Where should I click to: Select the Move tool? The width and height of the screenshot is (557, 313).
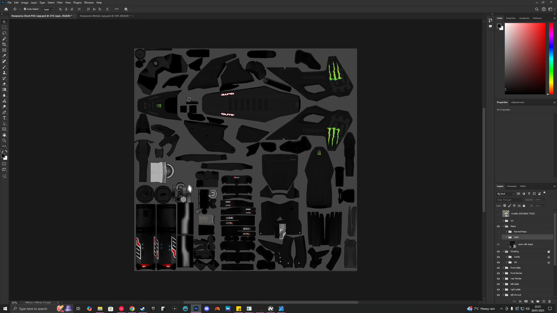[4, 22]
